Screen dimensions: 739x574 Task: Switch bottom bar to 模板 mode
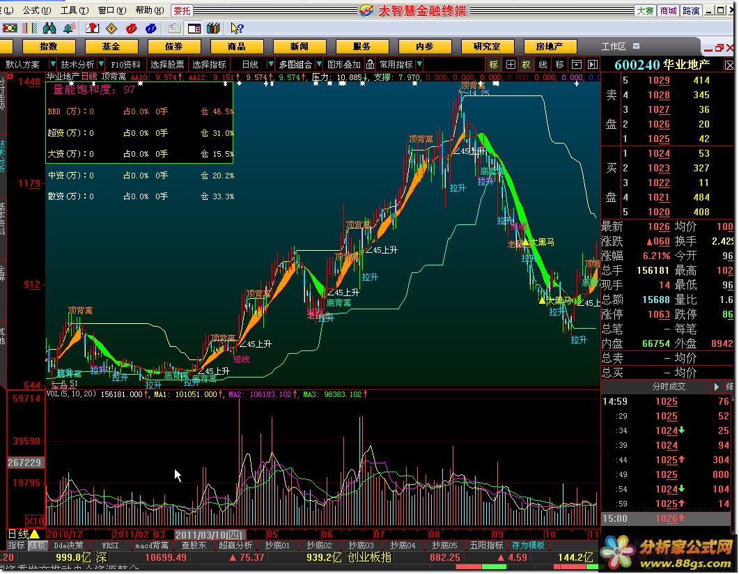click(37, 545)
